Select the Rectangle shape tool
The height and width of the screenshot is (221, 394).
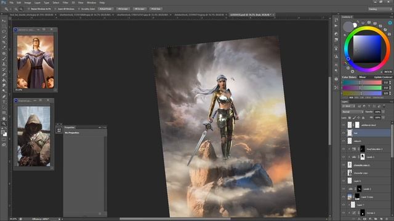(4, 113)
